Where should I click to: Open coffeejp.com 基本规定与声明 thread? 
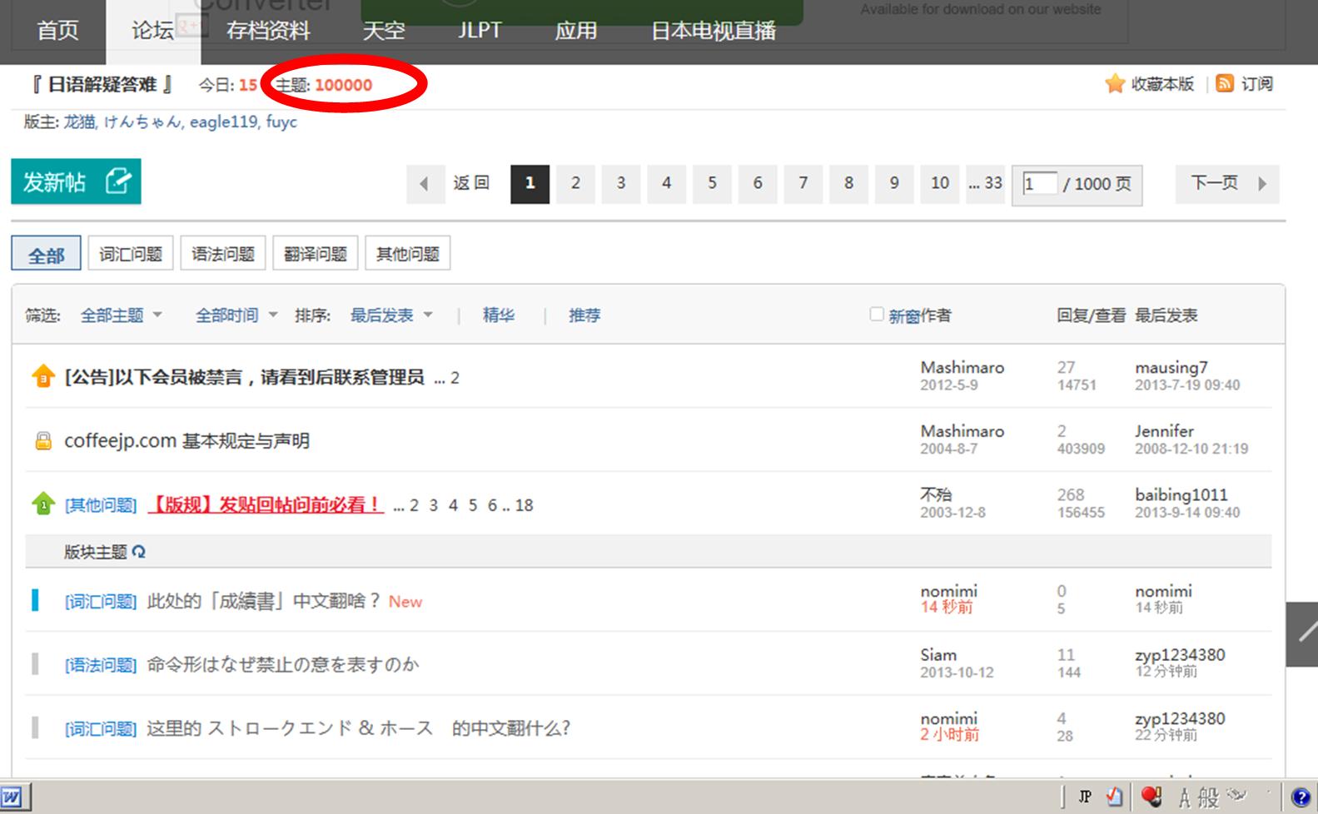click(187, 440)
